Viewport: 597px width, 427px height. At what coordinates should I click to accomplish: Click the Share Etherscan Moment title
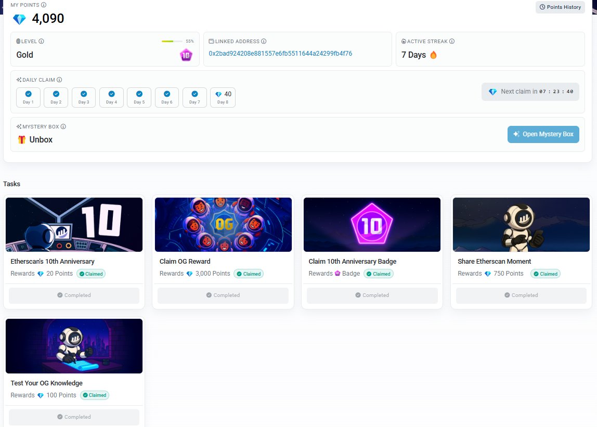pos(494,261)
